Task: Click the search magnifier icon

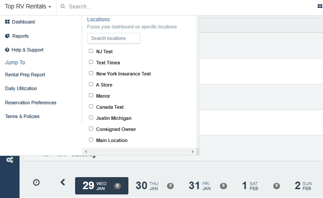Action: [x=63, y=7]
